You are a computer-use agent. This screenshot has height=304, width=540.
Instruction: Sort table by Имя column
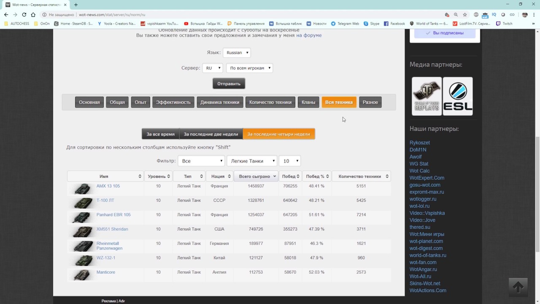(105, 176)
